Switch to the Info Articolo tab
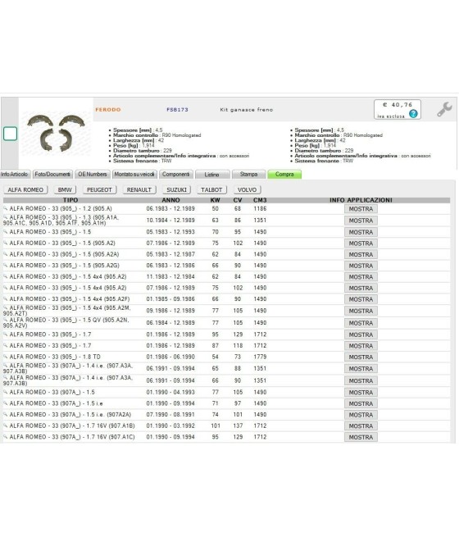The height and width of the screenshot is (537, 459). (15, 175)
